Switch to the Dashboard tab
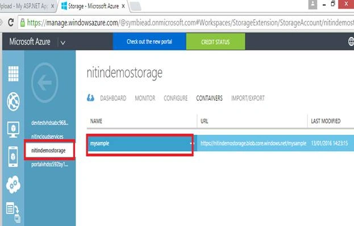Viewport: 354px width, 226px height. tap(113, 98)
